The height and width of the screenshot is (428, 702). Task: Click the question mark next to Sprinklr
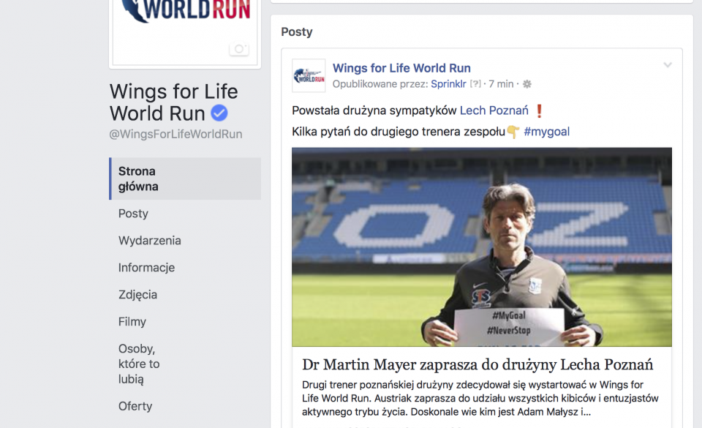(x=475, y=83)
